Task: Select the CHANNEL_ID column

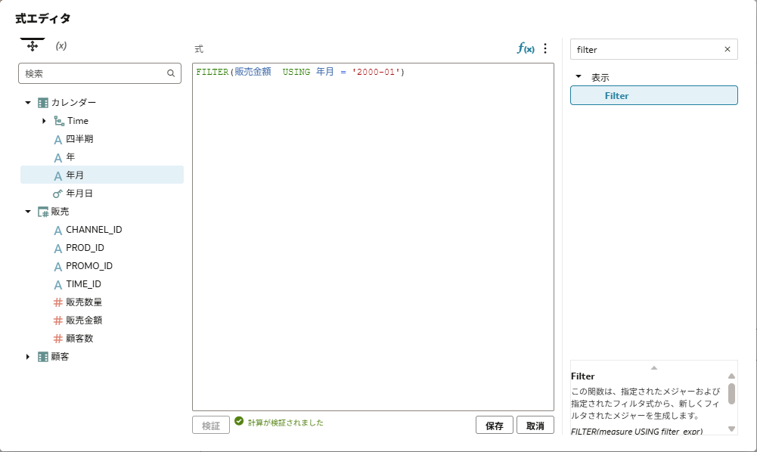Action: (x=94, y=230)
